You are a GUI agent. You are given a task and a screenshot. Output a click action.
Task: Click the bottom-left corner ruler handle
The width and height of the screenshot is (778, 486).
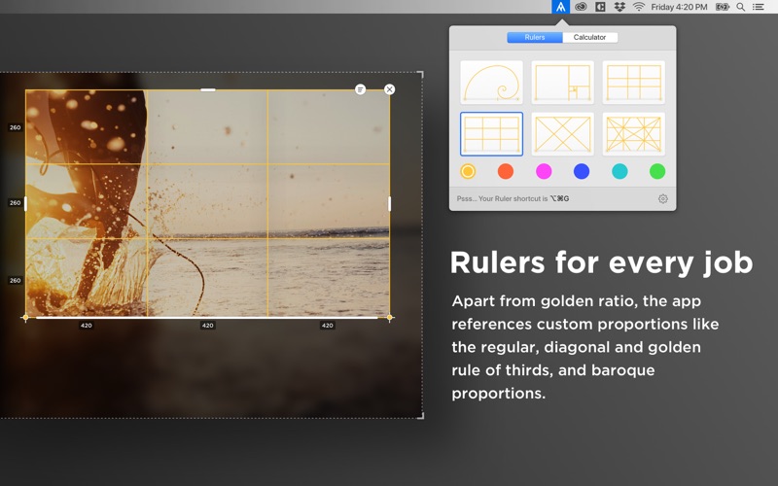point(26,318)
